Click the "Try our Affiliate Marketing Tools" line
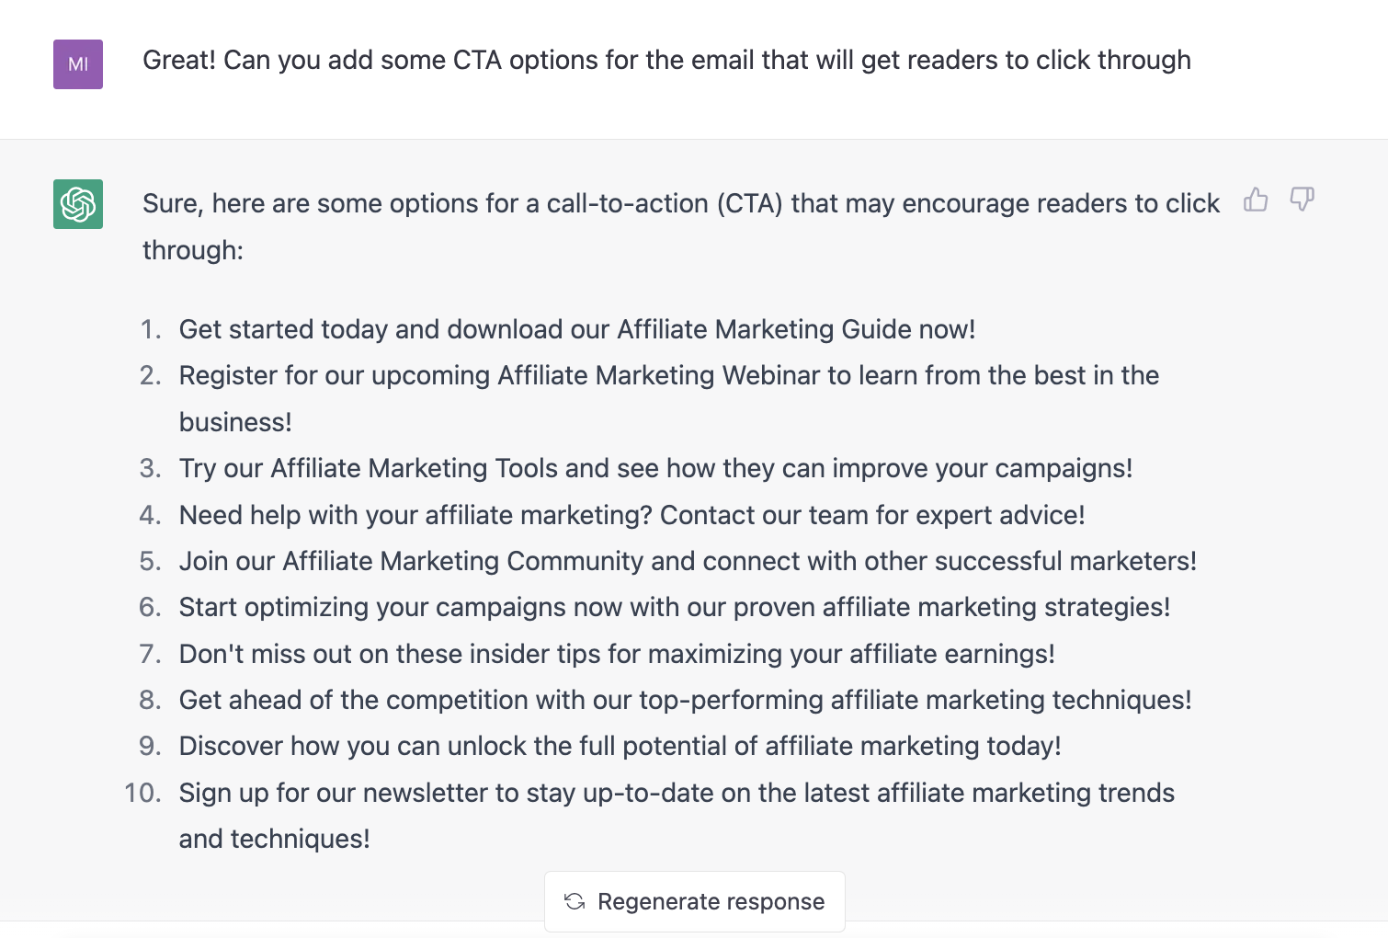Screen dimensions: 1388x938 coord(655,468)
